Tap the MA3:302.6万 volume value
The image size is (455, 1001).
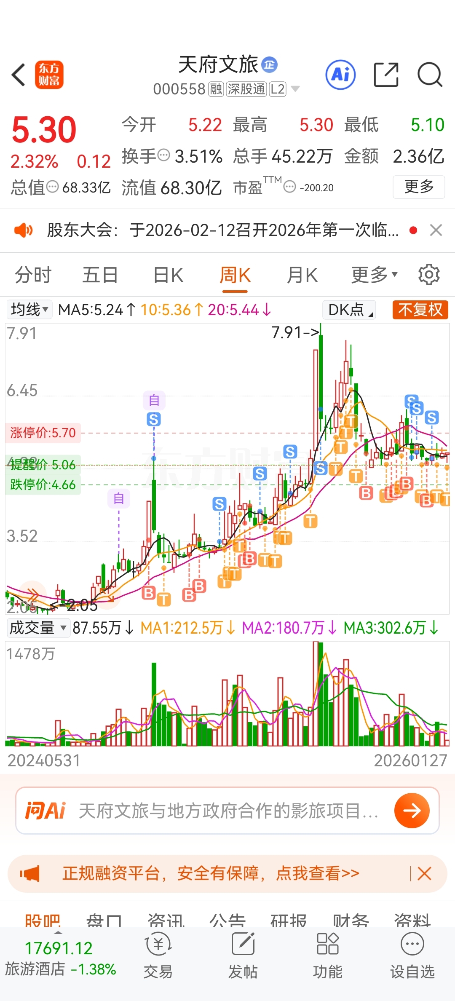pos(391,628)
